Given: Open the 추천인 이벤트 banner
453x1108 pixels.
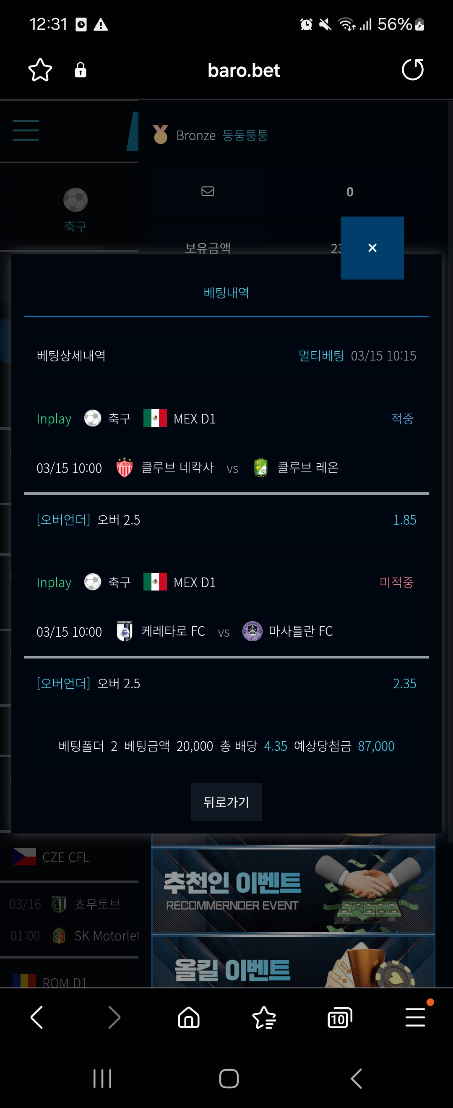Looking at the screenshot, I should (x=293, y=890).
